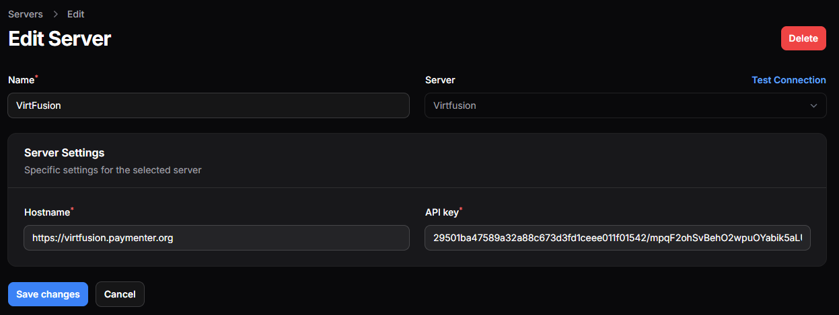Save changes to the server
The width and height of the screenshot is (839, 315).
(x=48, y=294)
